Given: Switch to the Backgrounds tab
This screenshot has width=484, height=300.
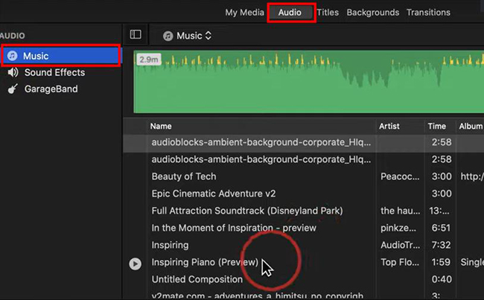Looking at the screenshot, I should click(372, 13).
